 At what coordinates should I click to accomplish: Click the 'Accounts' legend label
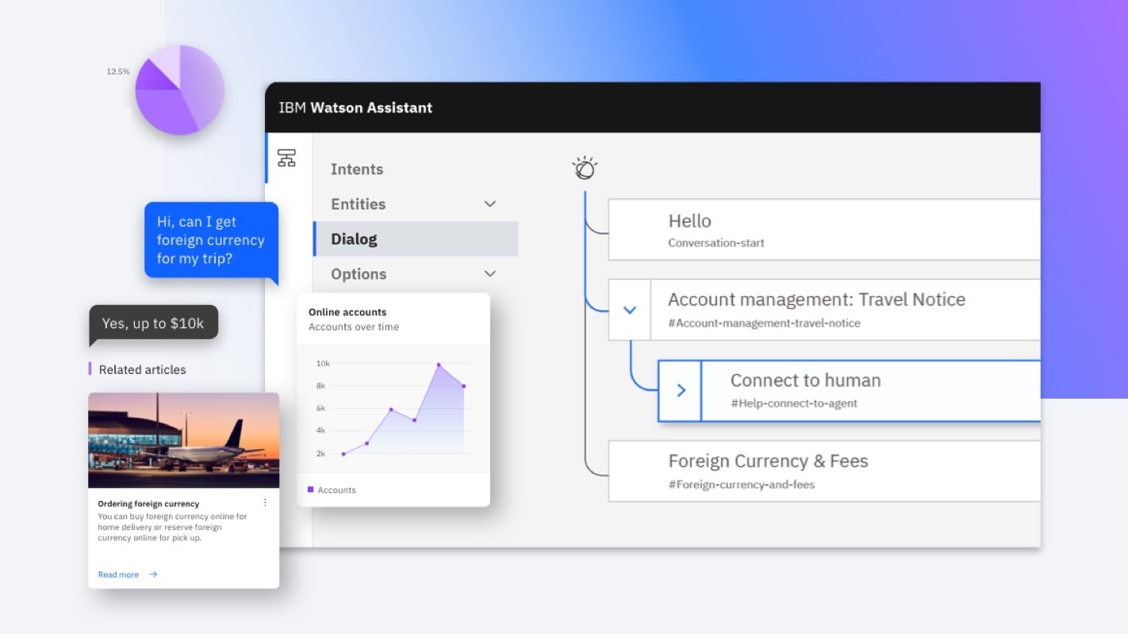337,490
